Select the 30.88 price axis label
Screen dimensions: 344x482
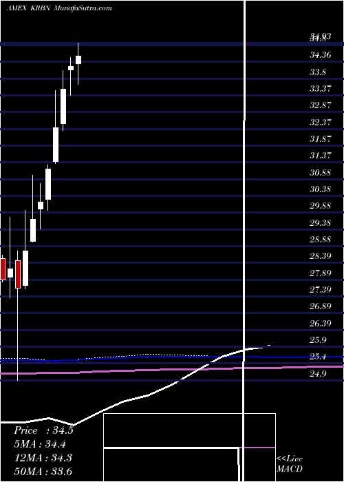click(x=321, y=172)
